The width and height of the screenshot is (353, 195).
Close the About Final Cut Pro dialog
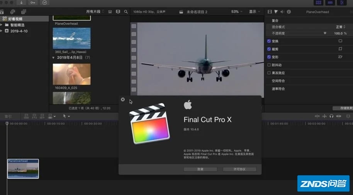(x=123, y=99)
